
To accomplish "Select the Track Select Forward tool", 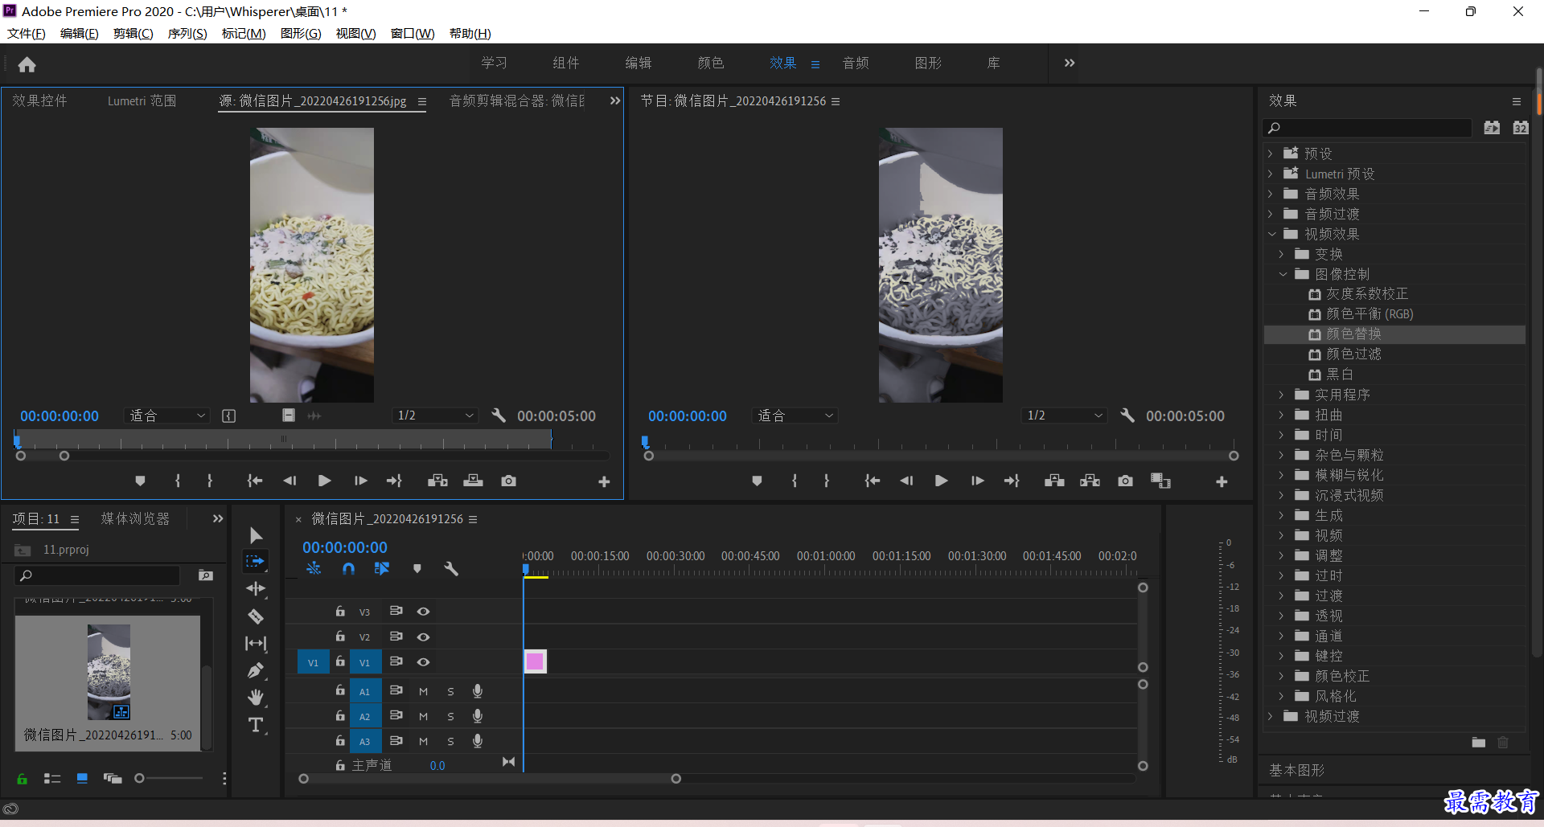I will coord(256,561).
